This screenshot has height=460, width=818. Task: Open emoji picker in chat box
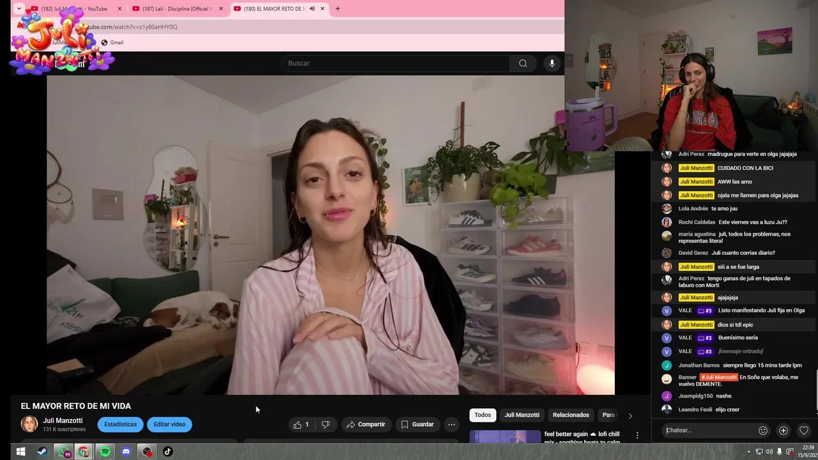[x=762, y=431]
